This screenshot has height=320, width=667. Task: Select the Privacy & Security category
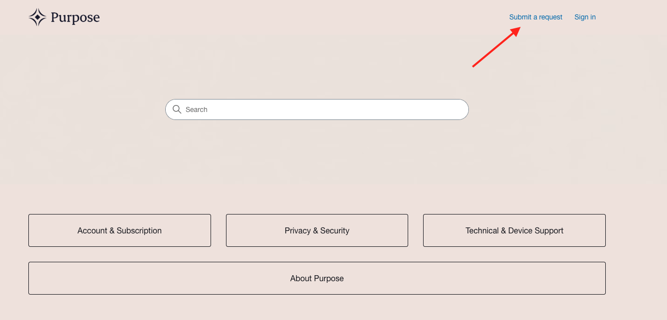click(x=317, y=230)
